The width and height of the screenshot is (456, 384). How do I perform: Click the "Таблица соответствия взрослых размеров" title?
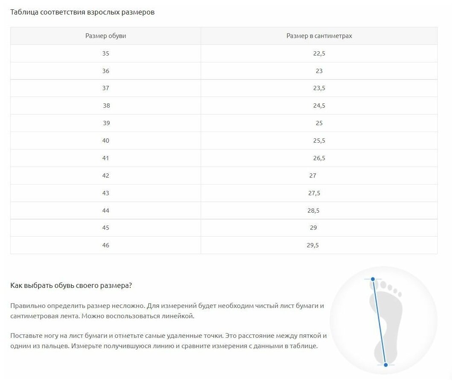(x=82, y=12)
